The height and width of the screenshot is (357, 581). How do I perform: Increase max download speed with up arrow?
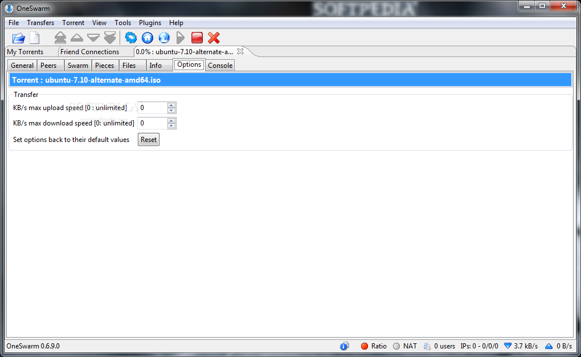tap(171, 120)
